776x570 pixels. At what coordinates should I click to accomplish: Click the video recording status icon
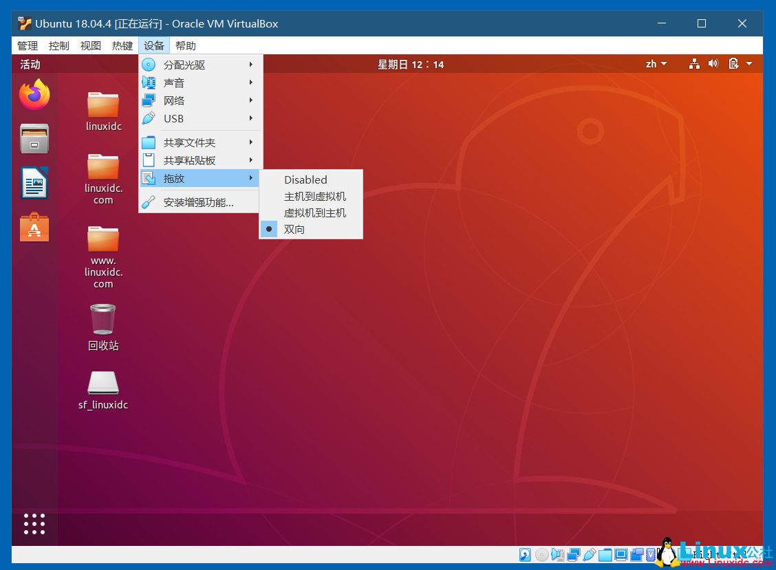pos(637,554)
